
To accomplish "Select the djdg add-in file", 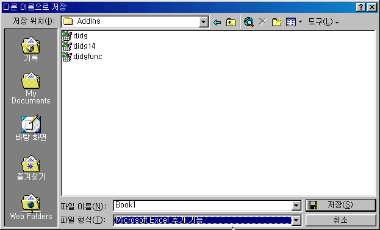I will [x=75, y=36].
